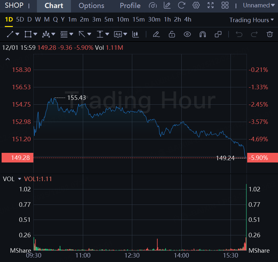Select the 4h interval button

[188, 20]
